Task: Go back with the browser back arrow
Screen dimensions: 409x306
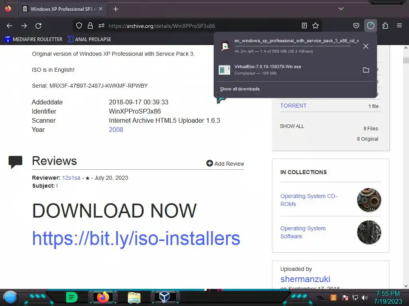Action: coord(10,26)
